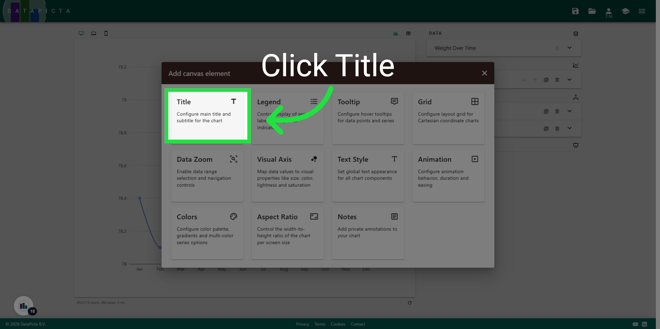Open the Colors element card

[207, 233]
